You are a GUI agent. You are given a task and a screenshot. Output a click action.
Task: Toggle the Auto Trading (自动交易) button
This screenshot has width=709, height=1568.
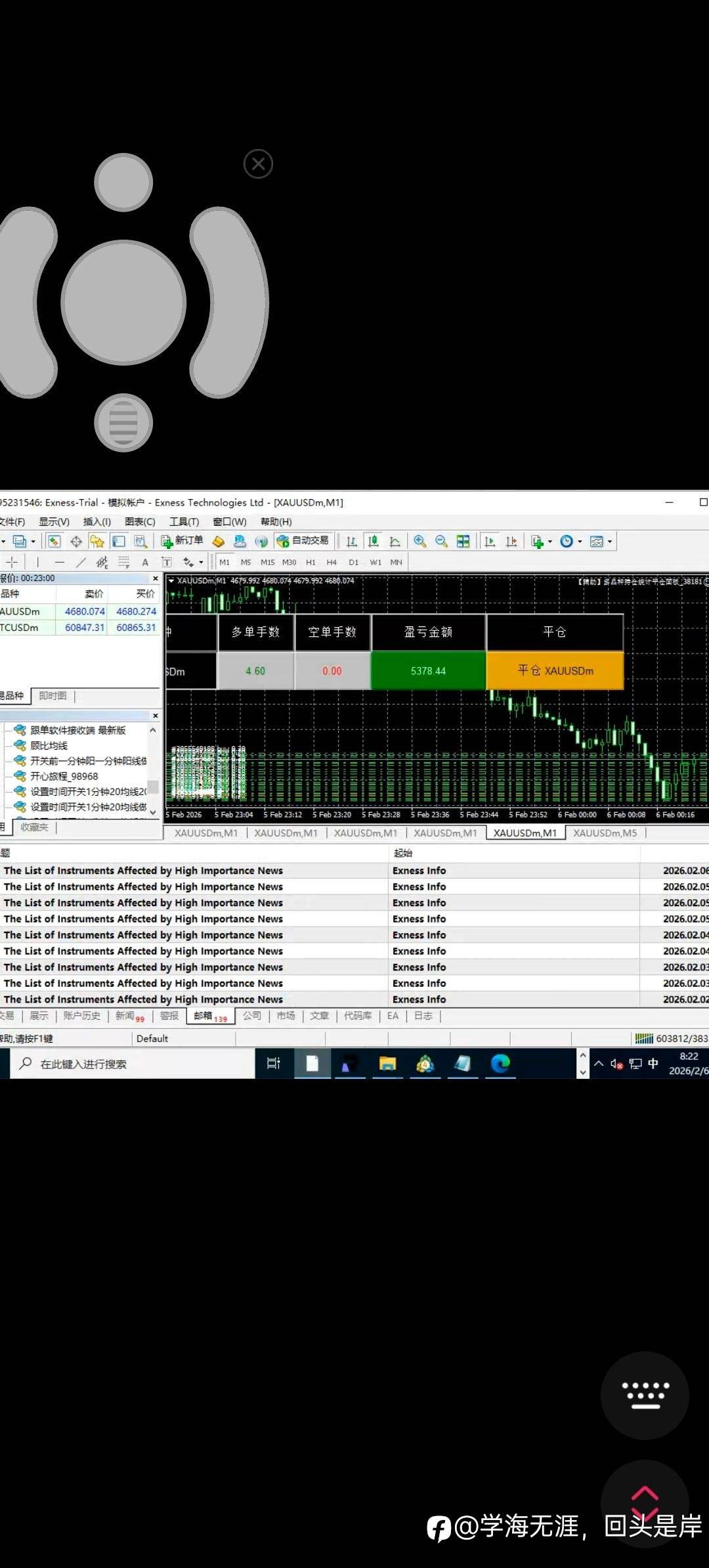coord(303,540)
